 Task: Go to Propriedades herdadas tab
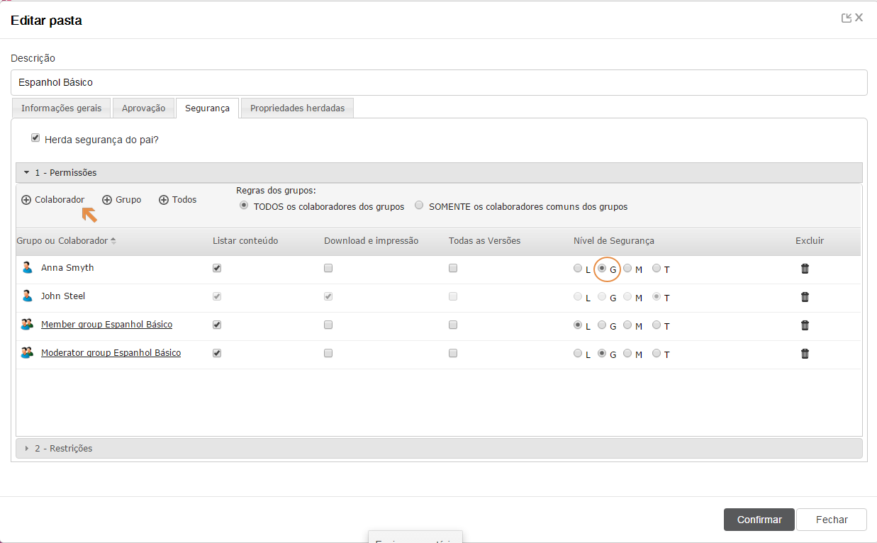(x=297, y=108)
